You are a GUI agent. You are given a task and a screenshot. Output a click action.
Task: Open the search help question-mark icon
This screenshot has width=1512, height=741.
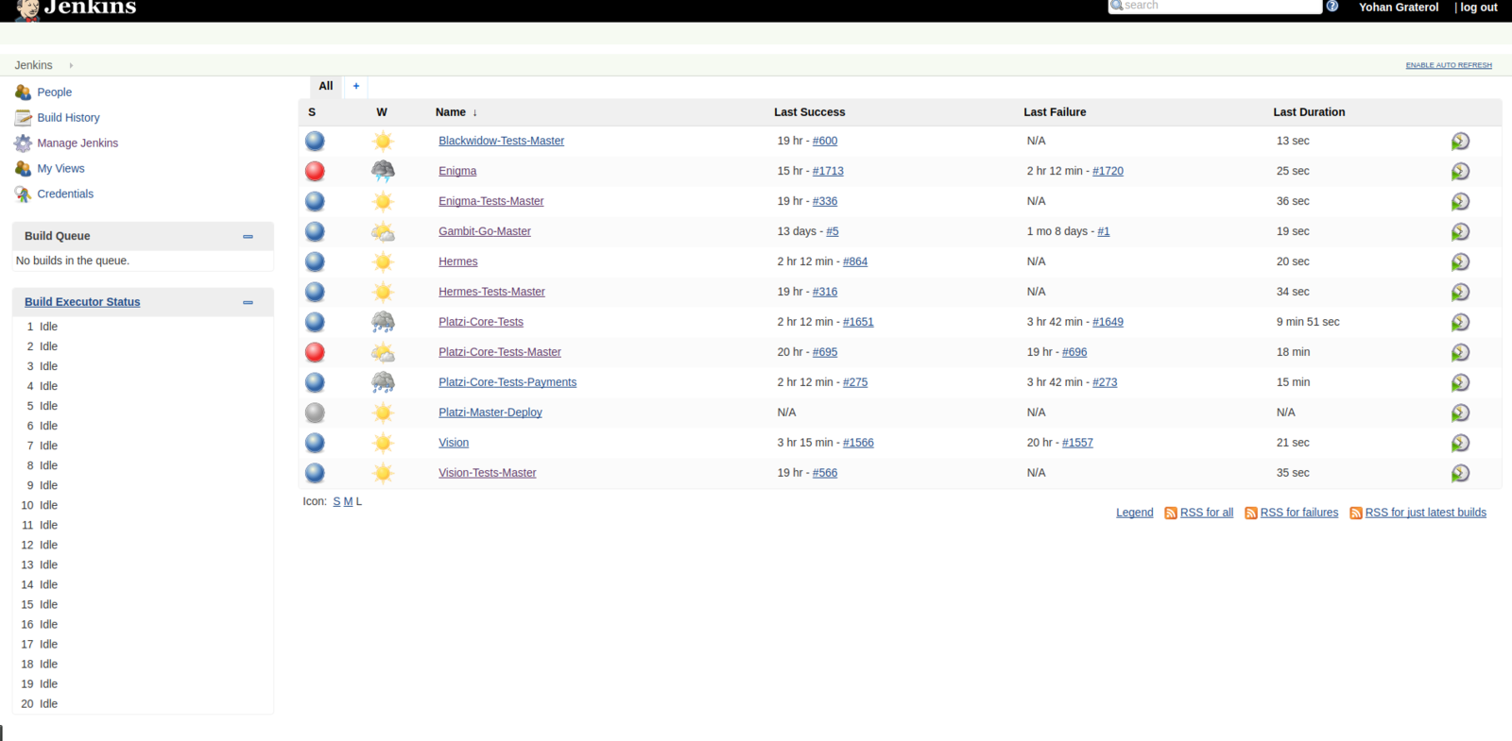pos(1332,6)
